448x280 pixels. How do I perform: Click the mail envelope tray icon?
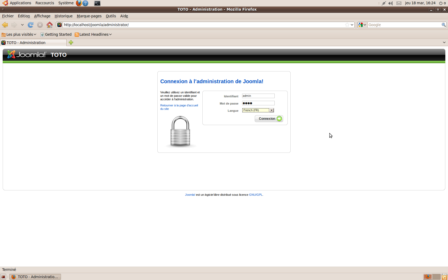pyautogui.click(x=399, y=3)
